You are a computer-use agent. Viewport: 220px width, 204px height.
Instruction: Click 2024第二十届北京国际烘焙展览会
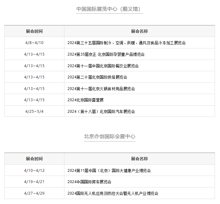point(97,77)
